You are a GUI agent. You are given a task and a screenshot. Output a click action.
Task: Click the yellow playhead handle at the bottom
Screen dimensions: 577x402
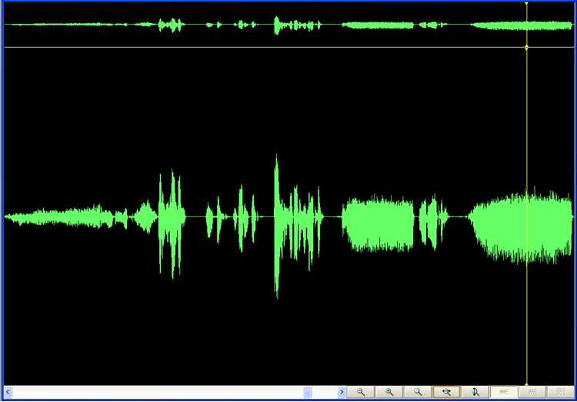526,384
